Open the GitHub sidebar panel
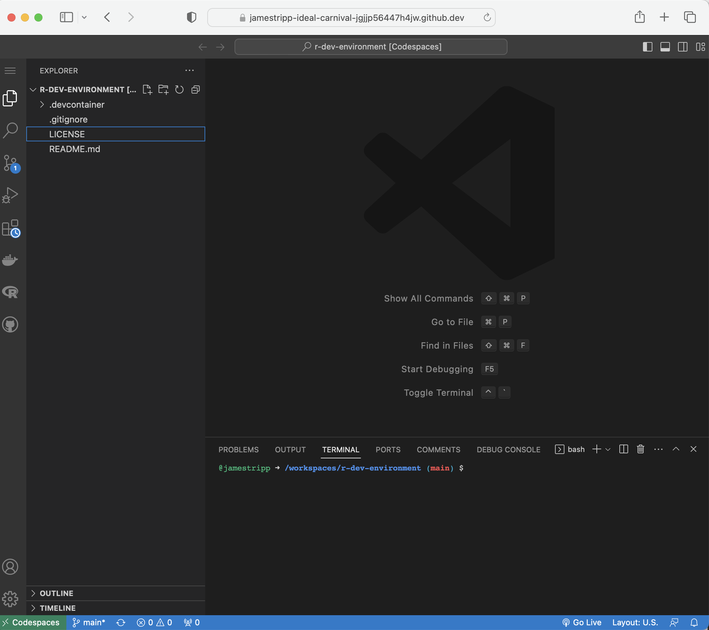The height and width of the screenshot is (630, 709). (10, 324)
